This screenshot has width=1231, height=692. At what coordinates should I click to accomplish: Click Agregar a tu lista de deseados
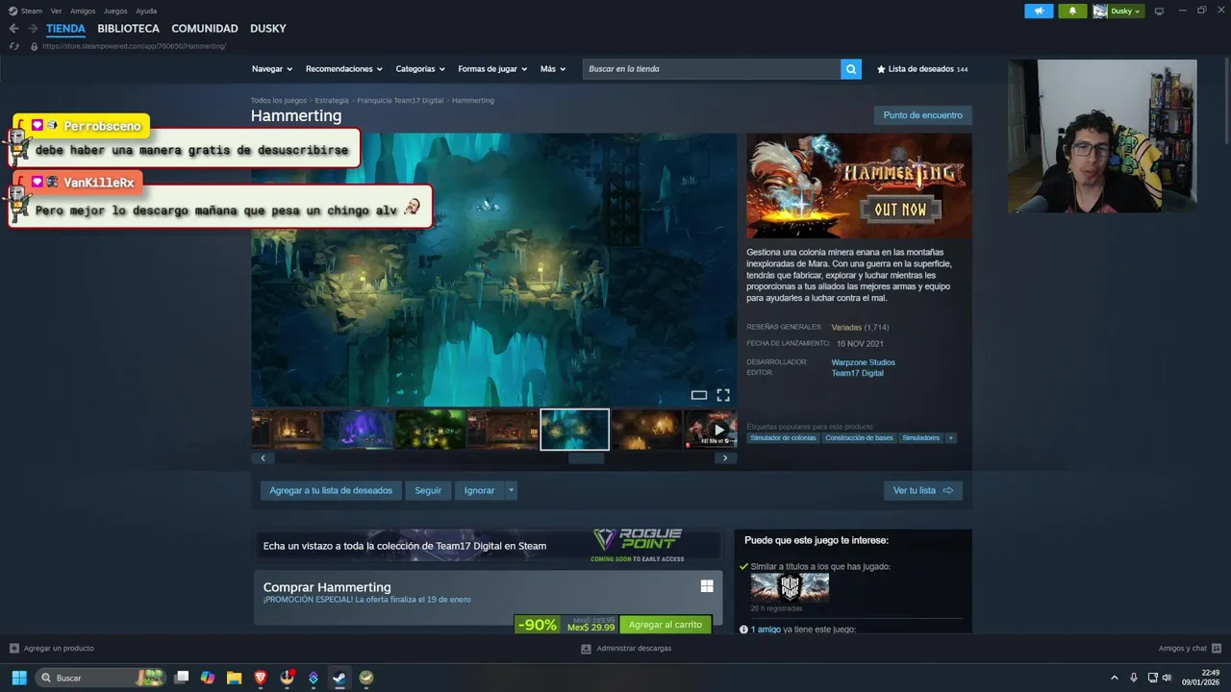(x=331, y=490)
